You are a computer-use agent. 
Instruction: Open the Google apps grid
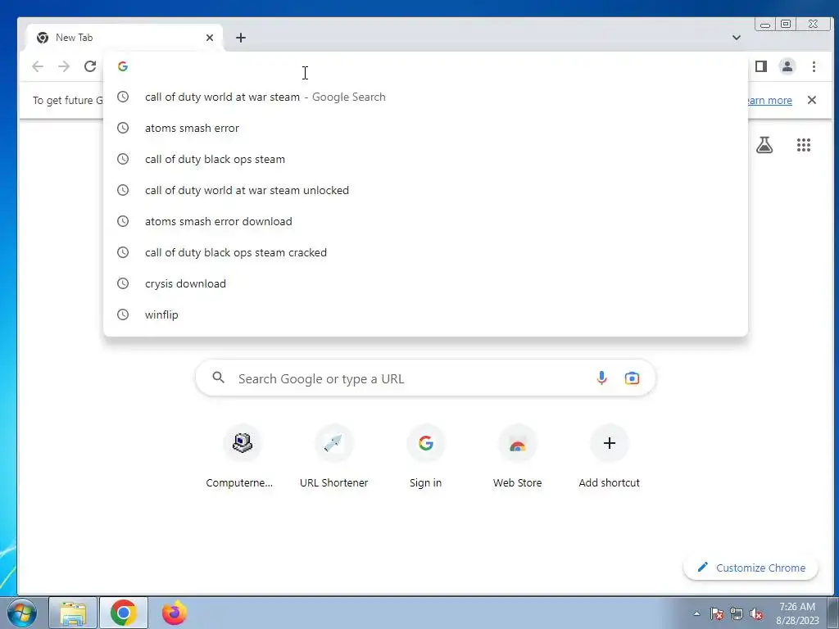804,144
